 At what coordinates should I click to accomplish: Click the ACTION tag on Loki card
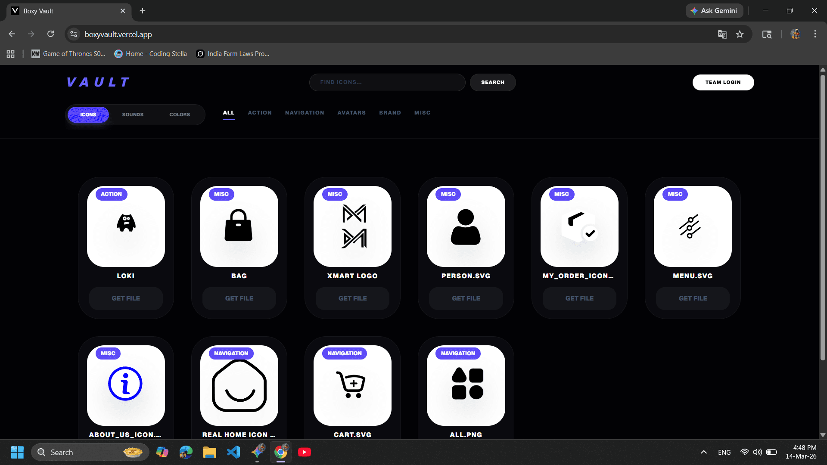coord(111,194)
